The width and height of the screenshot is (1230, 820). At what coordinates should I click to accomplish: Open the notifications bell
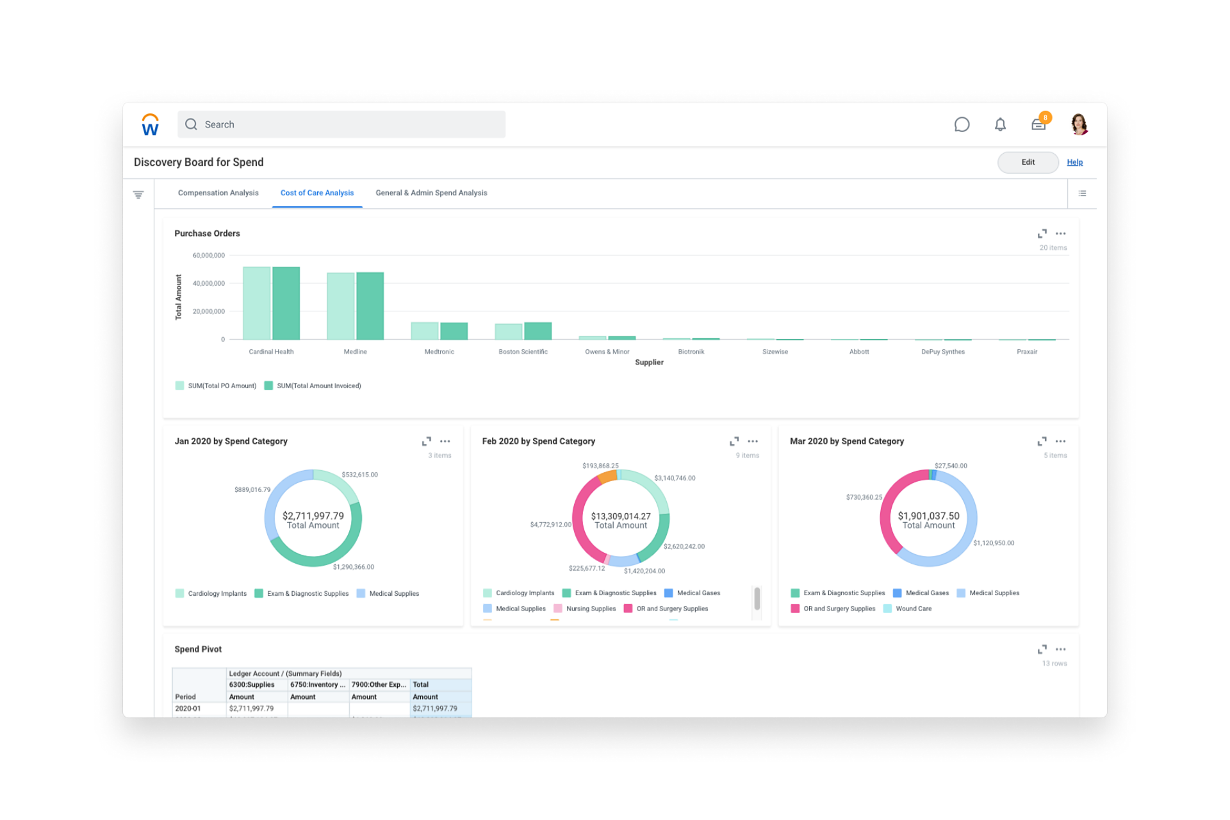1000,124
